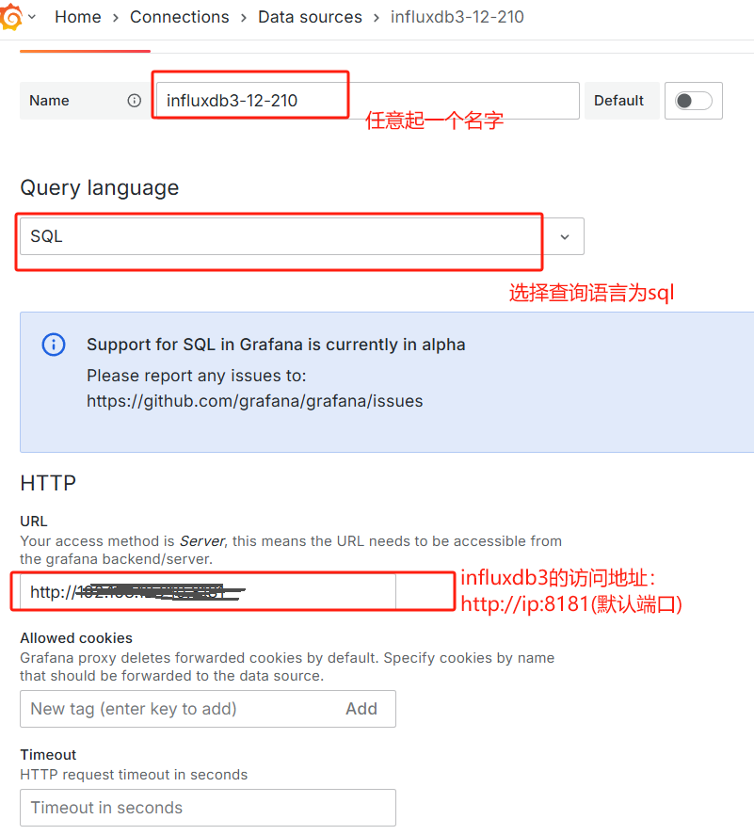Open the dropdown arrow beside Grafana logo
This screenshot has width=754, height=835.
pyautogui.click(x=33, y=17)
